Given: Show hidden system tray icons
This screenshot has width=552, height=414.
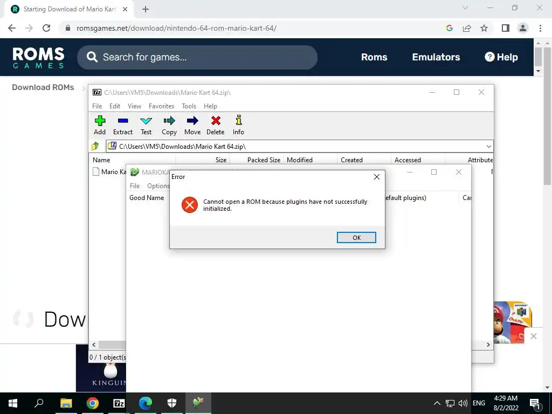Looking at the screenshot, I should point(437,403).
